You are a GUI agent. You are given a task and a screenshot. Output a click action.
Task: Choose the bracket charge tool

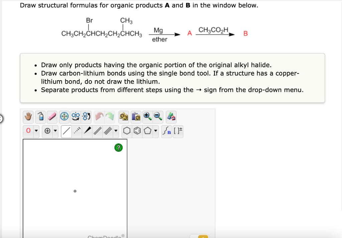(178, 131)
